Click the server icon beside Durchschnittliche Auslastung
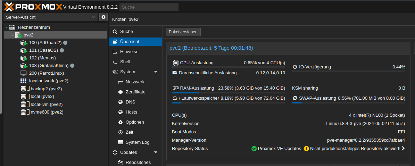This screenshot has height=166, width=415. coord(175,73)
